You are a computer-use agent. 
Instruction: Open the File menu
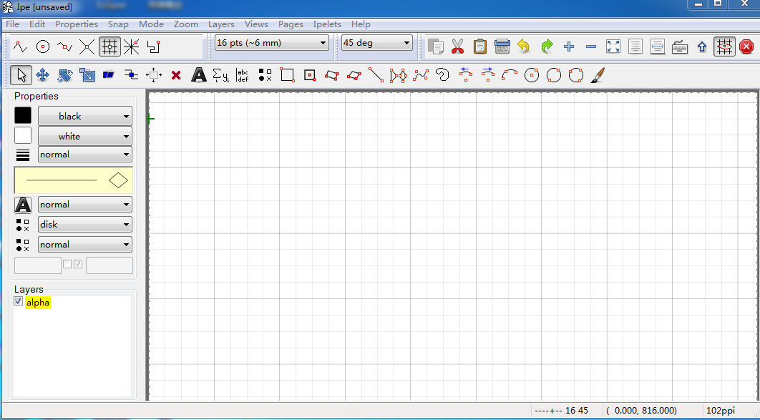click(13, 24)
